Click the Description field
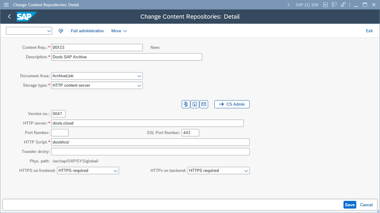The image size is (380, 213). click(x=127, y=57)
